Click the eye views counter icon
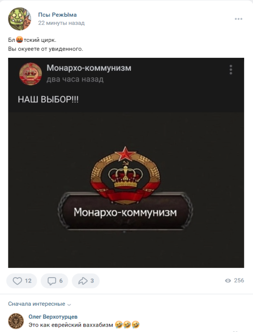This screenshot has height=332, width=253. coord(228,281)
